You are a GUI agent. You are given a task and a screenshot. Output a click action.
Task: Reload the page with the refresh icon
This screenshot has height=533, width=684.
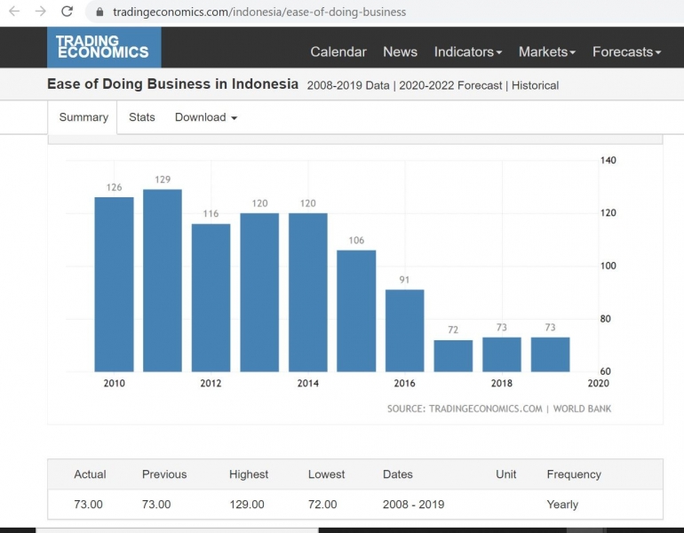pyautogui.click(x=67, y=12)
